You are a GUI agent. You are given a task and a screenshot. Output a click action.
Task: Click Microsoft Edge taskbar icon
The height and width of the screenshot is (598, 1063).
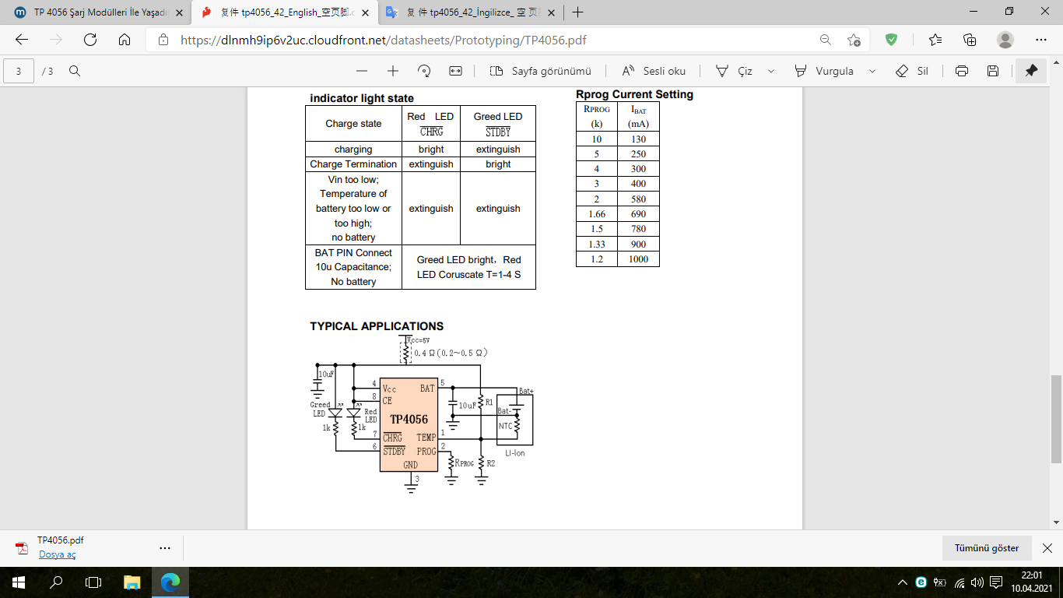pyautogui.click(x=170, y=582)
